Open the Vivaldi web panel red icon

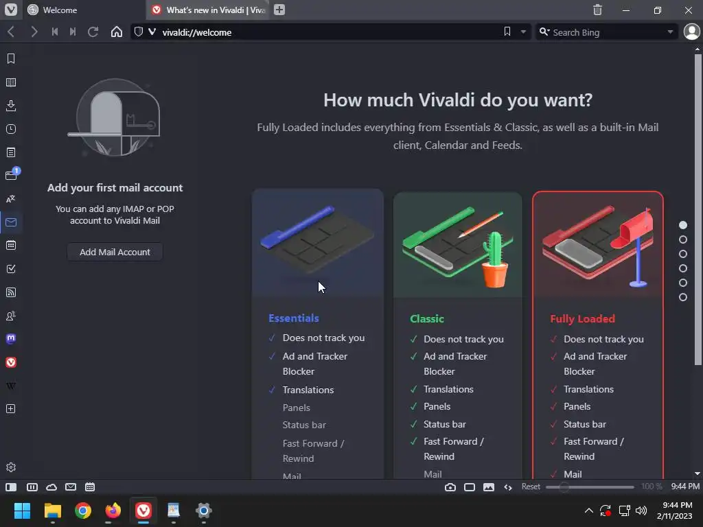click(11, 362)
